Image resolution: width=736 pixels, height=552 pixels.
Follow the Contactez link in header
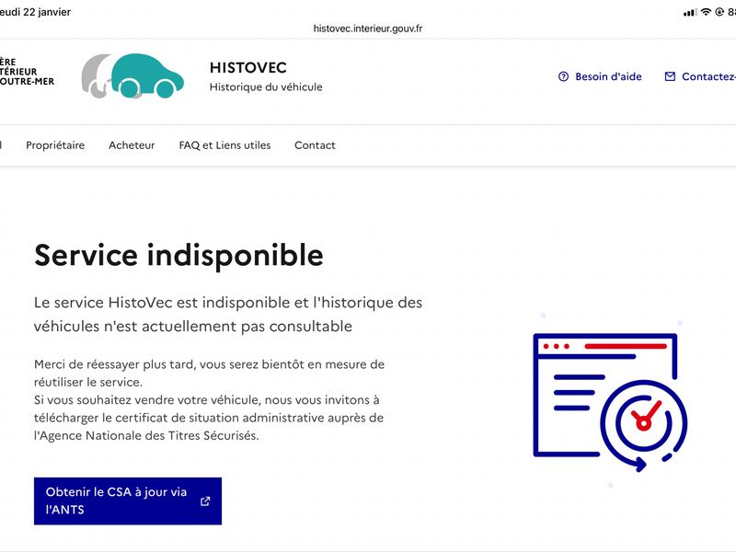(707, 77)
